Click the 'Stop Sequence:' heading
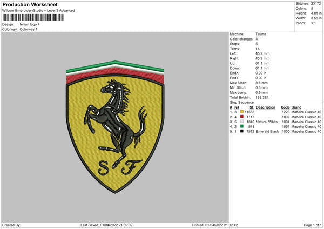The height and width of the screenshot is (229, 324). 242,103
